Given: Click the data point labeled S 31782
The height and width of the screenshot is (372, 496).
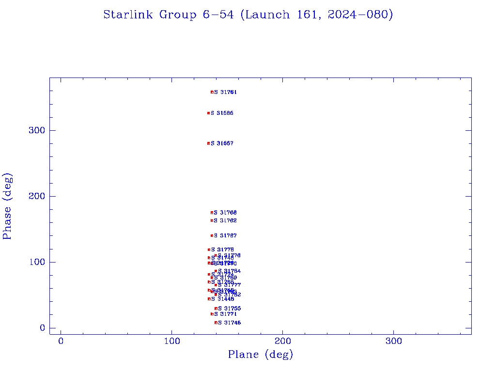Looking at the screenshot, I should point(216,294).
